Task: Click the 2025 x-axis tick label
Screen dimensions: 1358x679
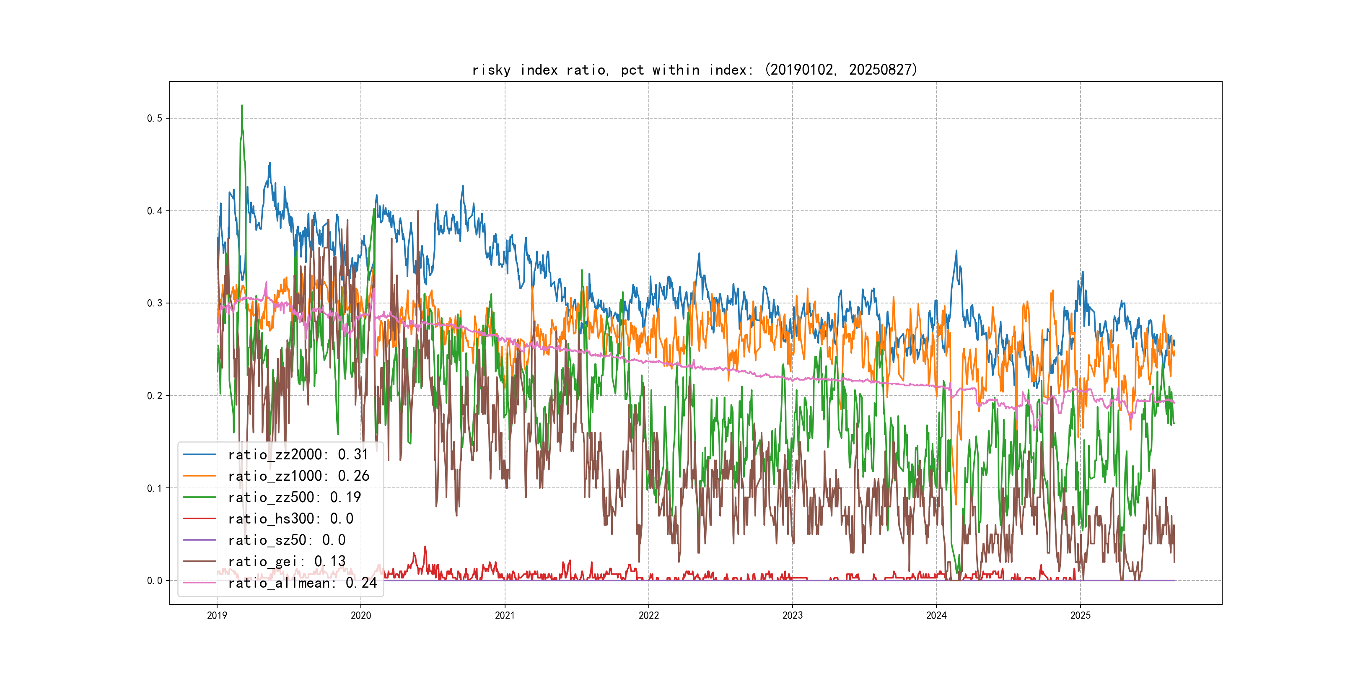Action: [1080, 615]
